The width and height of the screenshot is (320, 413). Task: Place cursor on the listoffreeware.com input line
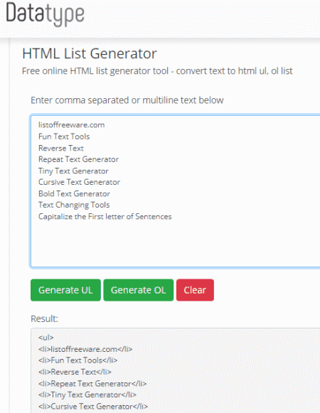[x=71, y=124]
